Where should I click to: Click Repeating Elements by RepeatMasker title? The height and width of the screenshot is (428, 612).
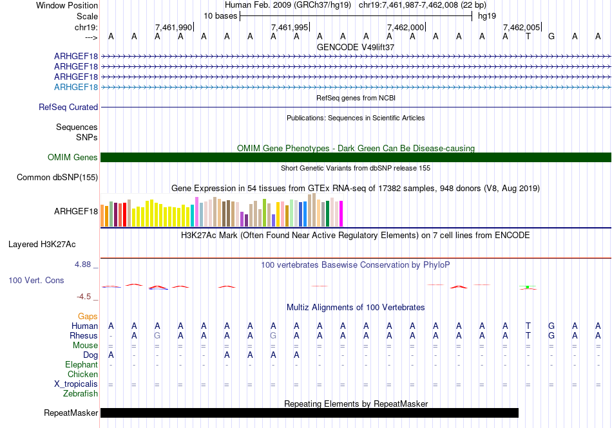coord(356,404)
